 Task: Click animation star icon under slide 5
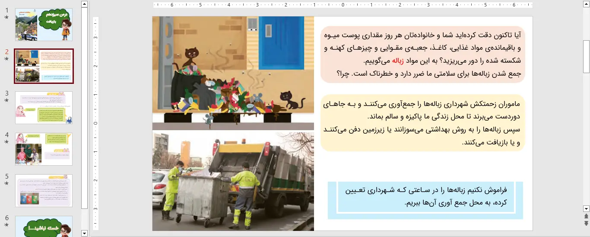pos(6,183)
